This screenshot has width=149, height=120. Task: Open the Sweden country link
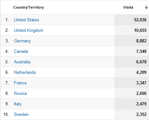[x=21, y=114]
